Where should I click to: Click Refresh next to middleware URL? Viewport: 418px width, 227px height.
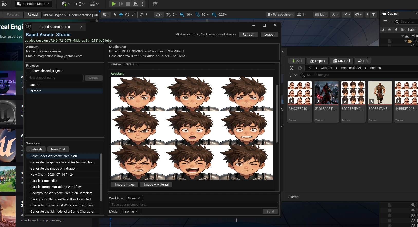(248, 35)
